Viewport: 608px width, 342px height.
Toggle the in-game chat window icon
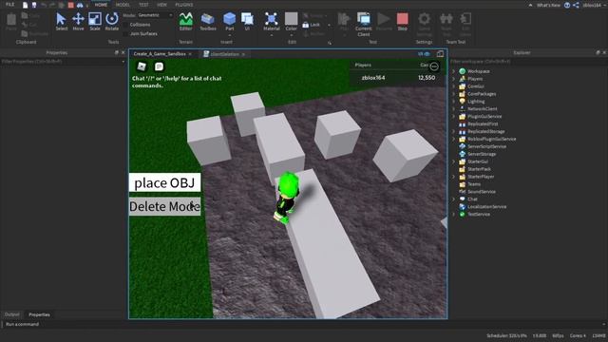pyautogui.click(x=159, y=66)
